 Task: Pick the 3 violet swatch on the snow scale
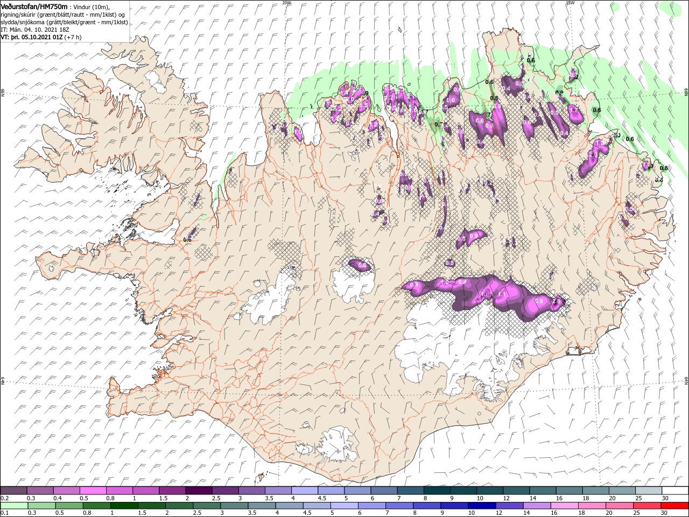point(251,491)
